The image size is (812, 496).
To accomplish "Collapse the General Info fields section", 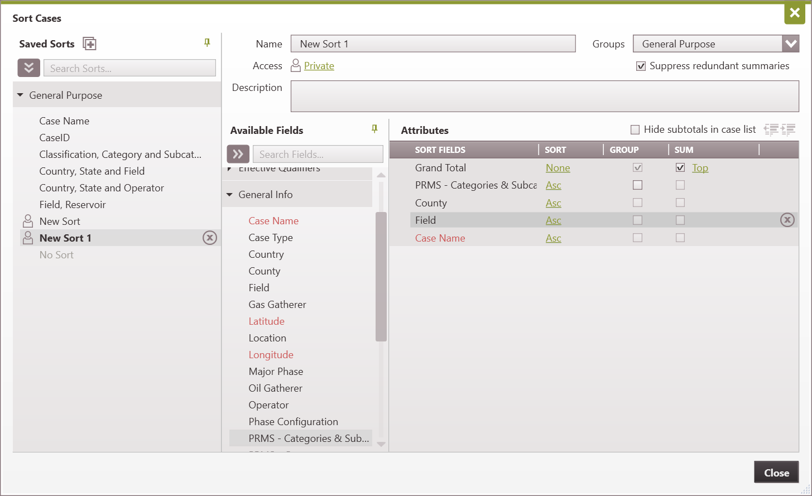I will [230, 194].
